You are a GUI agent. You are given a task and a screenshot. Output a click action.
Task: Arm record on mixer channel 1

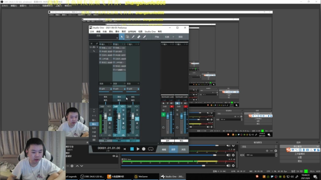(110, 123)
